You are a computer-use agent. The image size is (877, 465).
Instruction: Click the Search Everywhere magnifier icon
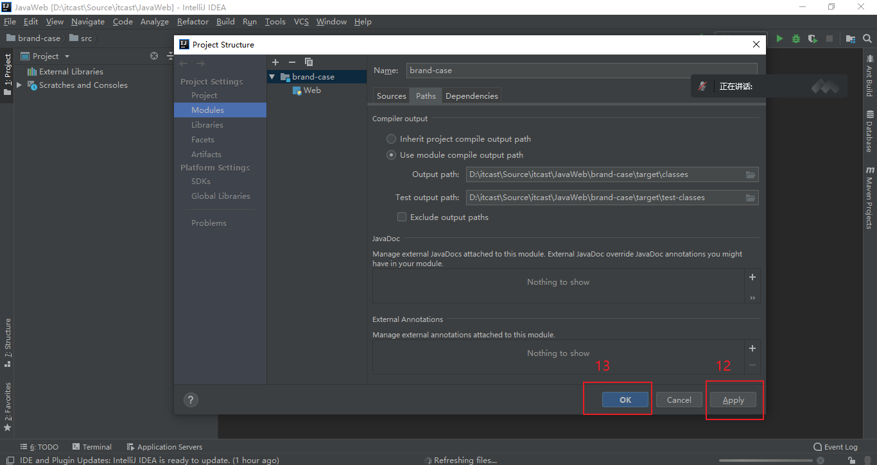(x=867, y=38)
